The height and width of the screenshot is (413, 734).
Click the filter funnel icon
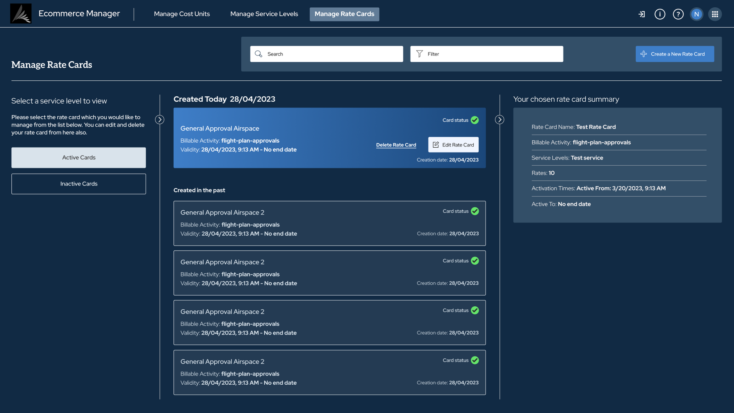419,54
